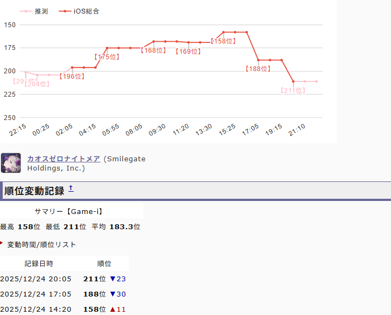Click the 188位 ▼30 rank cell
Screen dimensions: 391x315
(104, 294)
